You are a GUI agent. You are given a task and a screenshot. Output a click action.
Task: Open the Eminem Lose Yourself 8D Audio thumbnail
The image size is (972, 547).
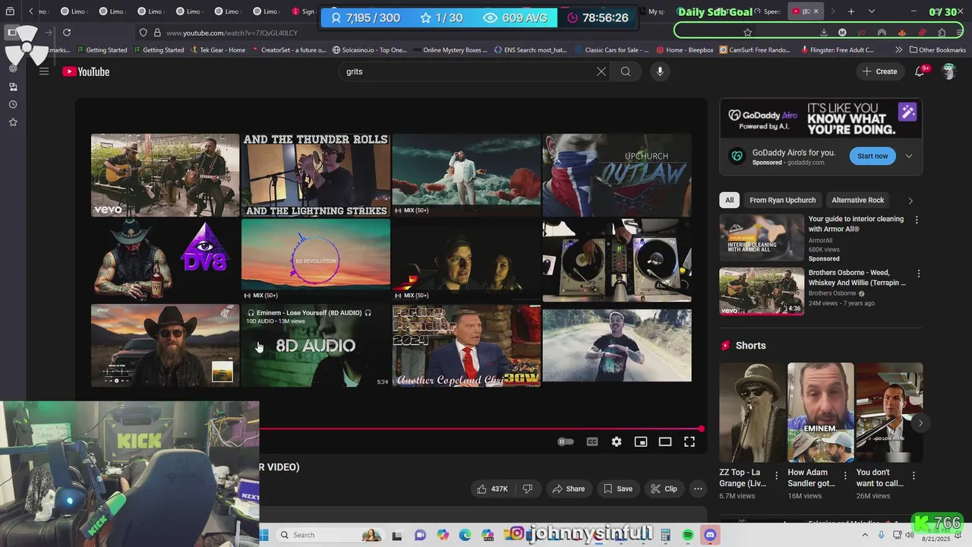pyautogui.click(x=316, y=346)
